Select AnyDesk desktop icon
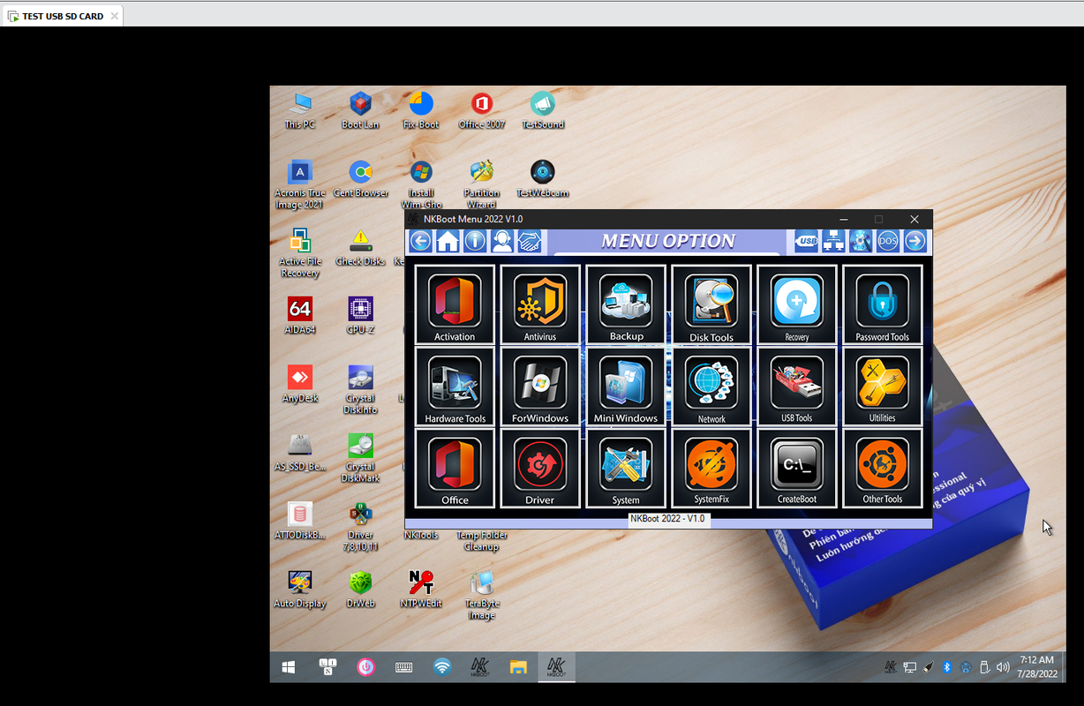The image size is (1084, 706). (x=300, y=384)
